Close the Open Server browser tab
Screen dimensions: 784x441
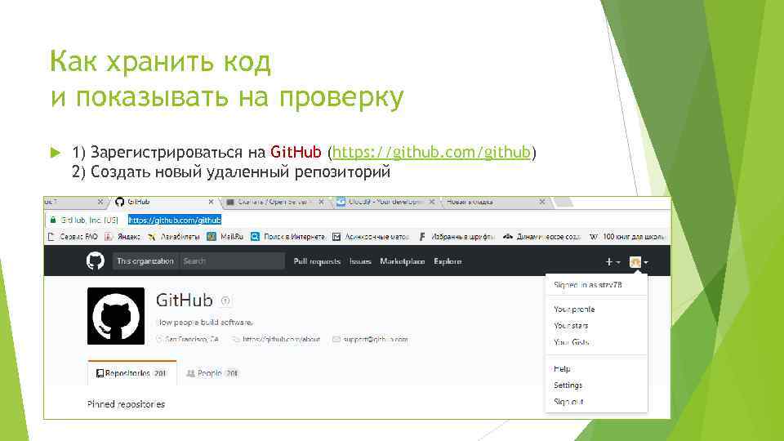coord(321,202)
